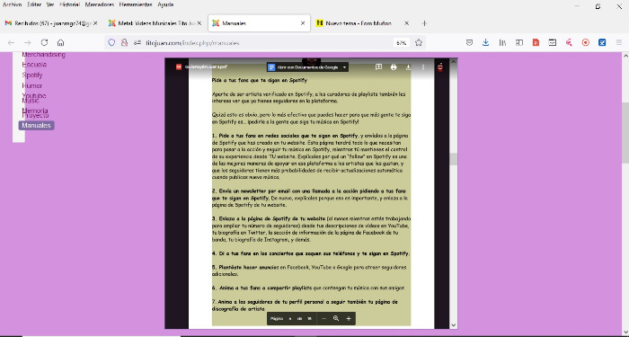
Task: Reset PDF zoom with magnifier icon
Action: coord(336,318)
